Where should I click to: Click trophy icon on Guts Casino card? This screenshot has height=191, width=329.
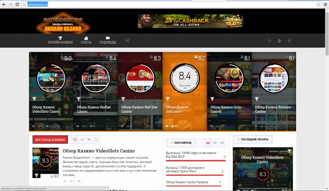click(x=212, y=99)
